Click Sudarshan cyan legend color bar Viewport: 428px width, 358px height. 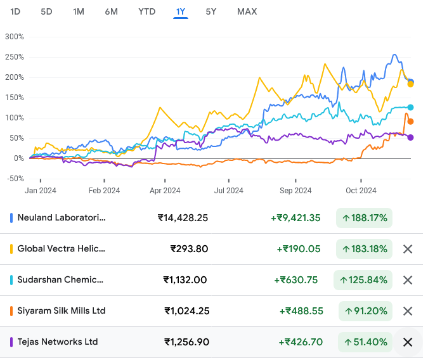(11, 280)
